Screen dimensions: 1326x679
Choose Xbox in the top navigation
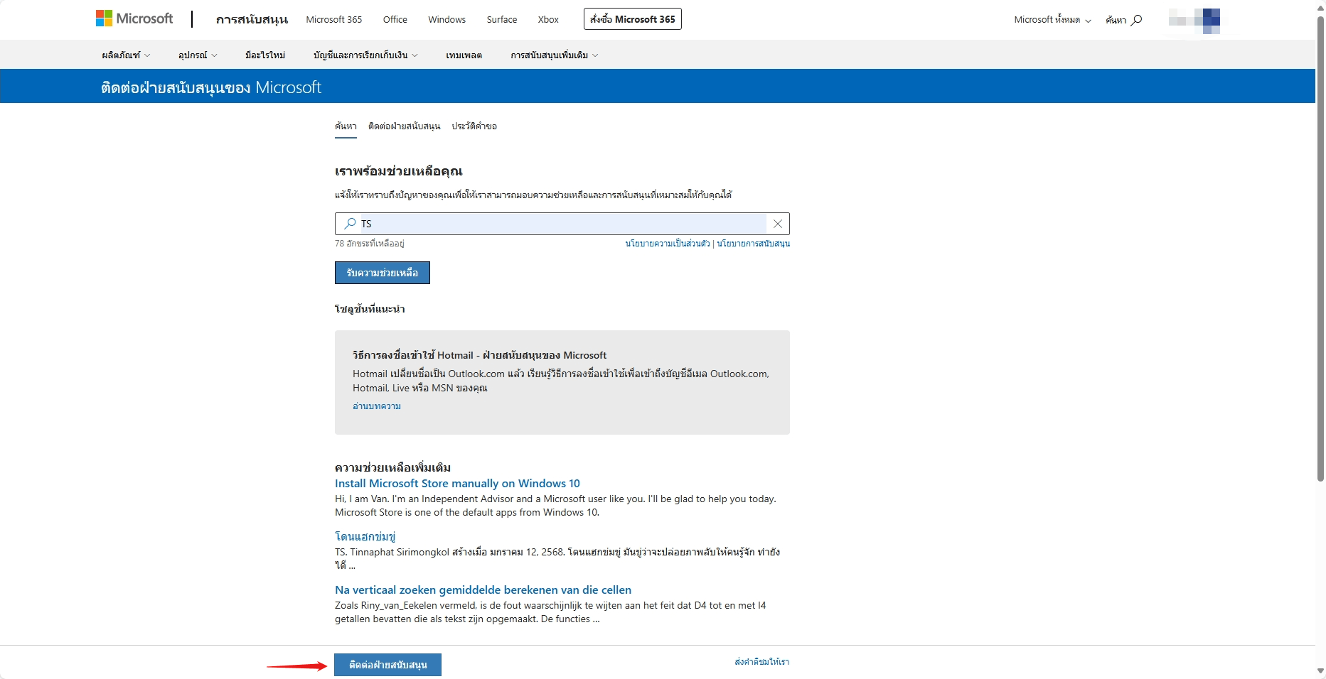548,20
